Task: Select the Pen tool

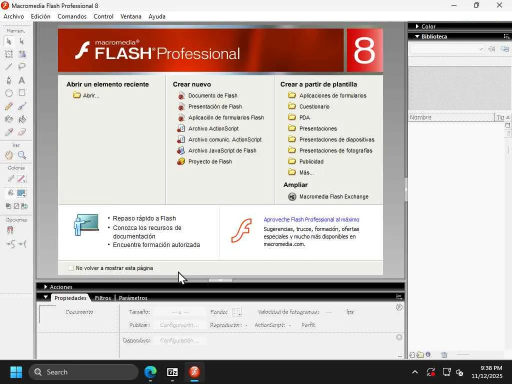Action: tap(9, 80)
